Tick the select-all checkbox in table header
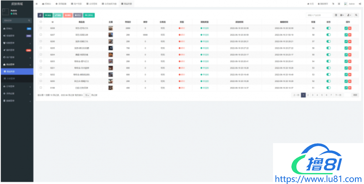 (40, 21)
